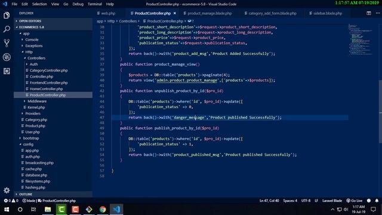Screen dimensions: 382x215
Task: Open the Explorer view in activity bar
Action: [x=7, y=16]
